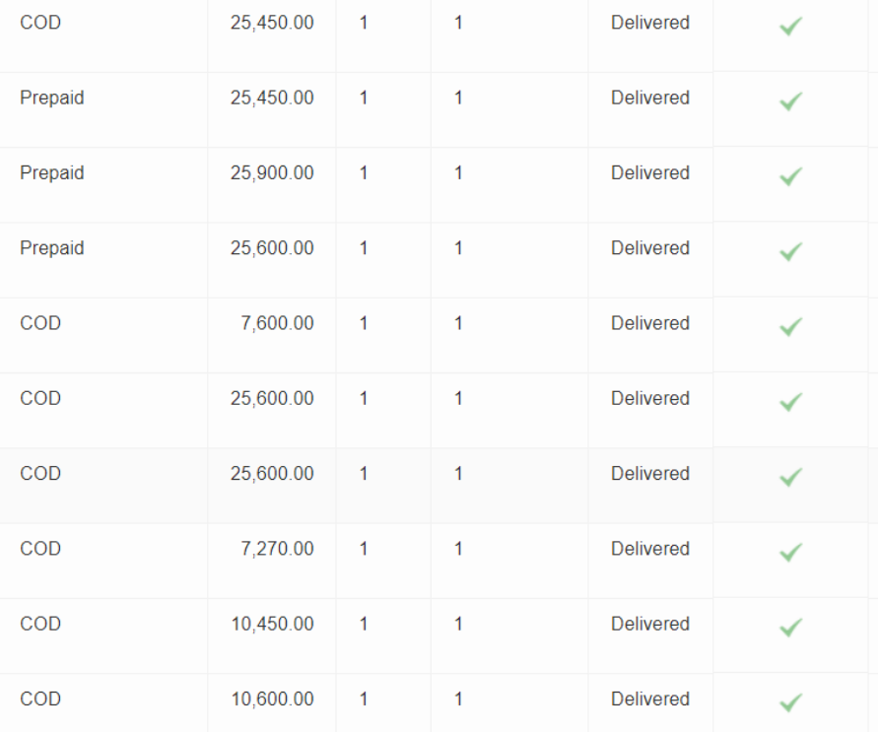
Task: Click the checkmark in the Prepaid 25,450.00 row
Action: [x=790, y=101]
